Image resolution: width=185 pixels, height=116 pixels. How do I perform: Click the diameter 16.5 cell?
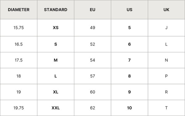pos(18,44)
